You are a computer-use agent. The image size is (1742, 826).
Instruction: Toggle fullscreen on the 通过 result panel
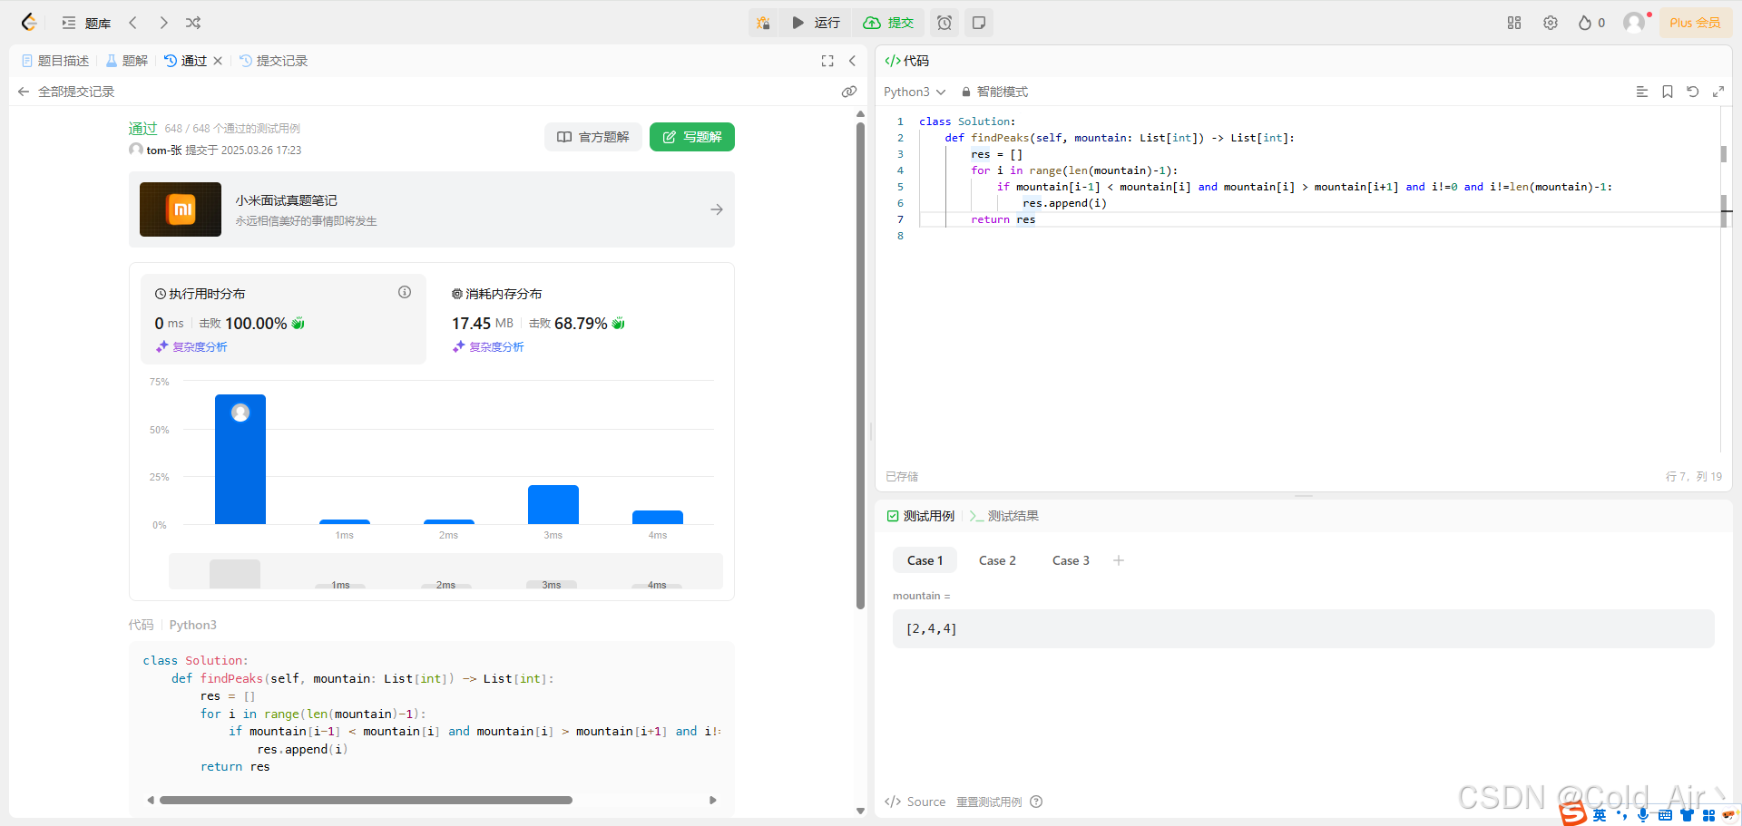tap(827, 61)
